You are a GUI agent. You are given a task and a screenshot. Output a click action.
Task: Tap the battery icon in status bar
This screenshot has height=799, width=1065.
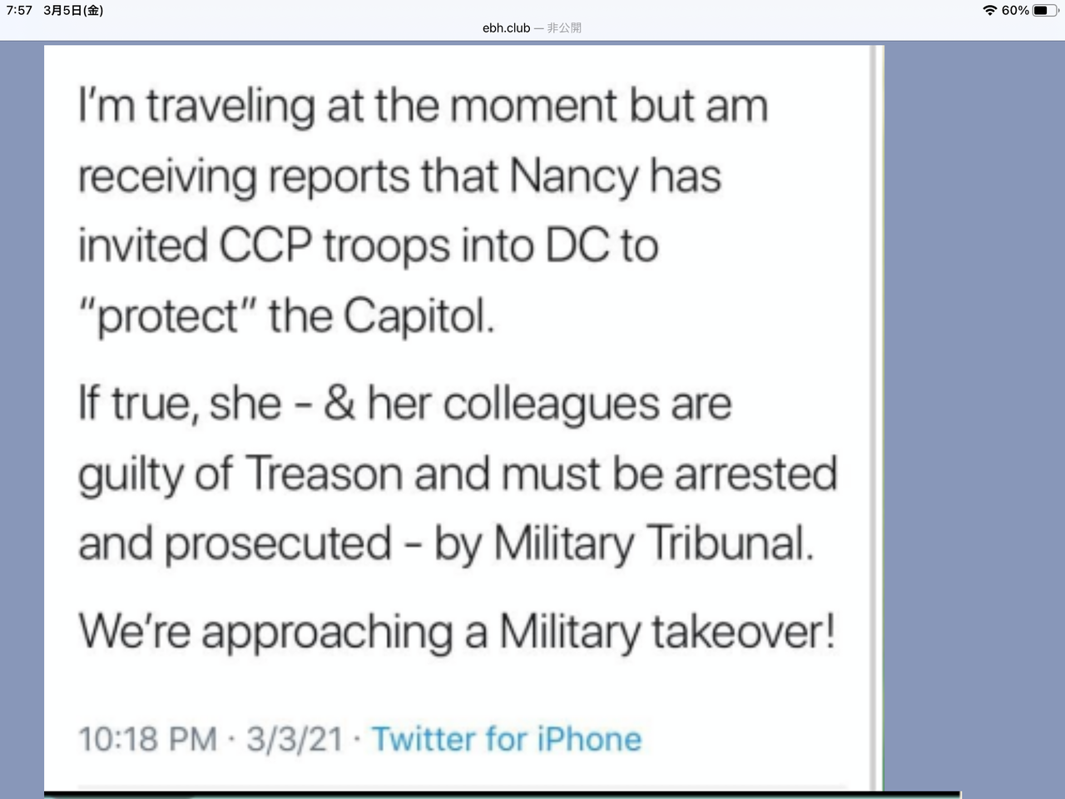pos(1045,11)
